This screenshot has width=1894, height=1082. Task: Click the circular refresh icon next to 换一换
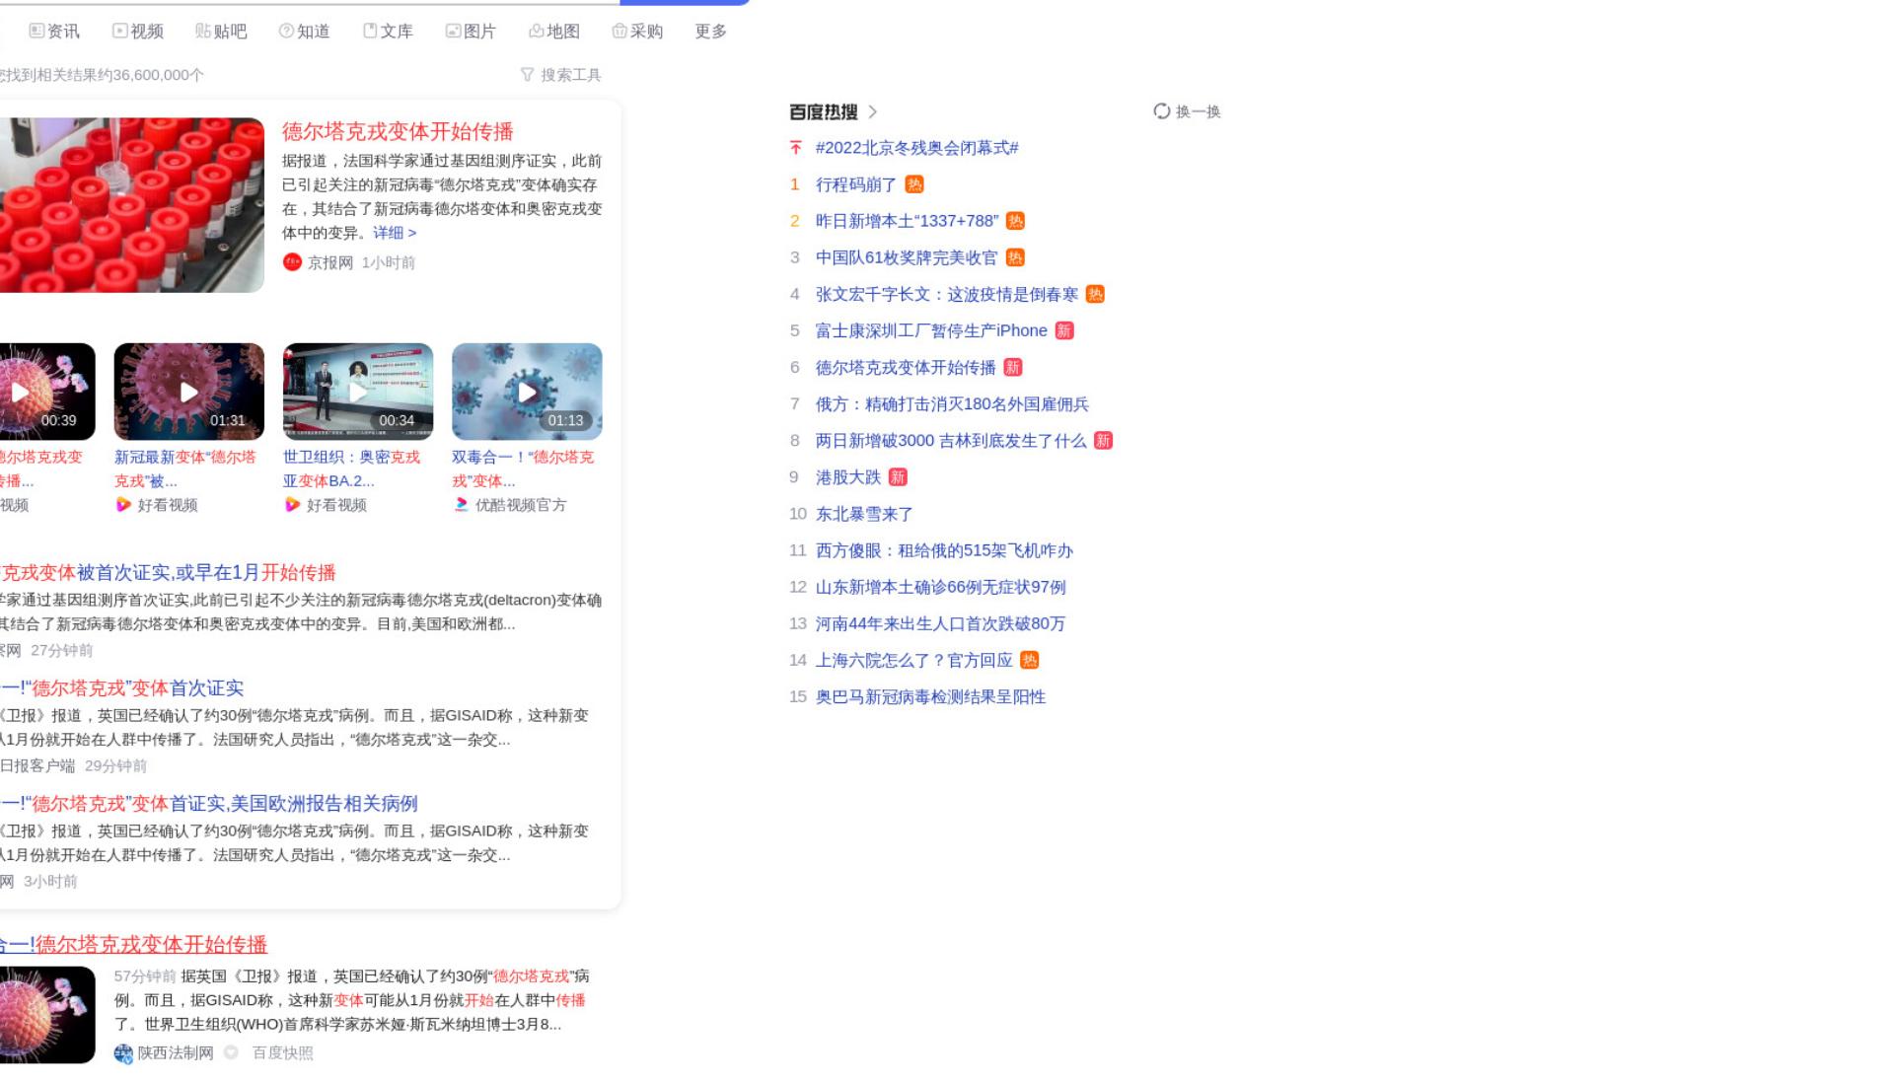(x=1162, y=111)
